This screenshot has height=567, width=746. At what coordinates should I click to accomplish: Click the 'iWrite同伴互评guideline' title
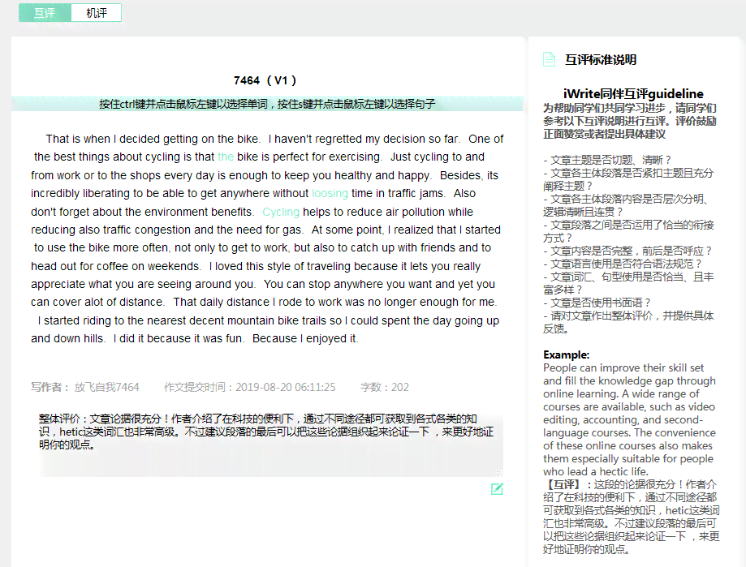(x=633, y=93)
